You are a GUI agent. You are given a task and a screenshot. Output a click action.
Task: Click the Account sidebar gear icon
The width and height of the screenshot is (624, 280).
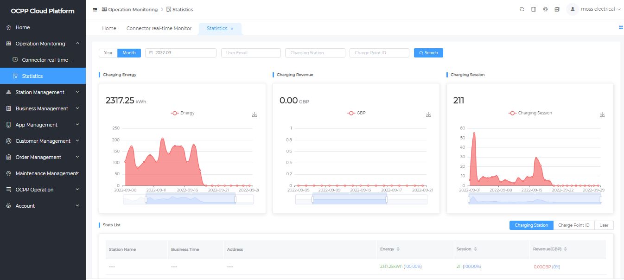(9, 206)
